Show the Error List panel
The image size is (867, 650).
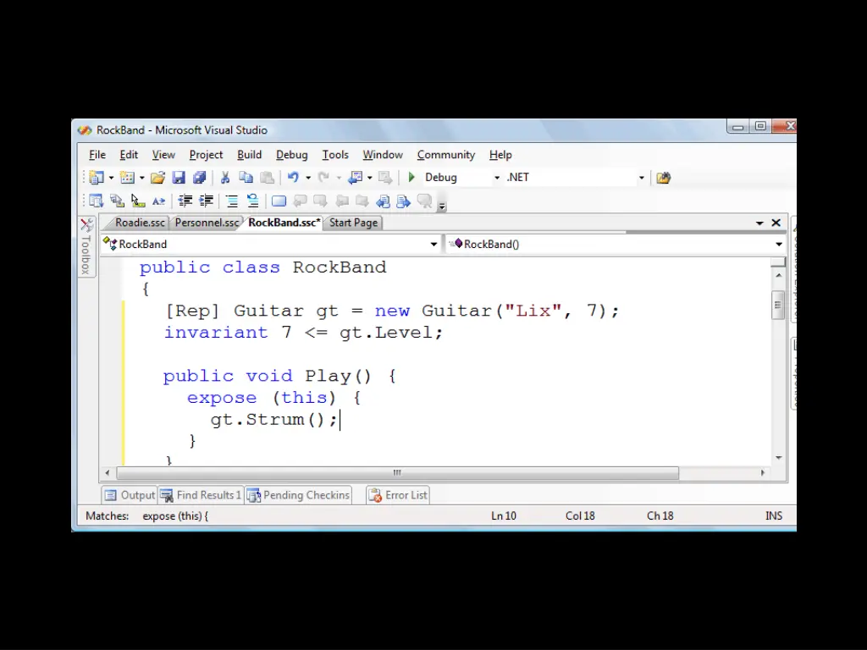pyautogui.click(x=398, y=495)
